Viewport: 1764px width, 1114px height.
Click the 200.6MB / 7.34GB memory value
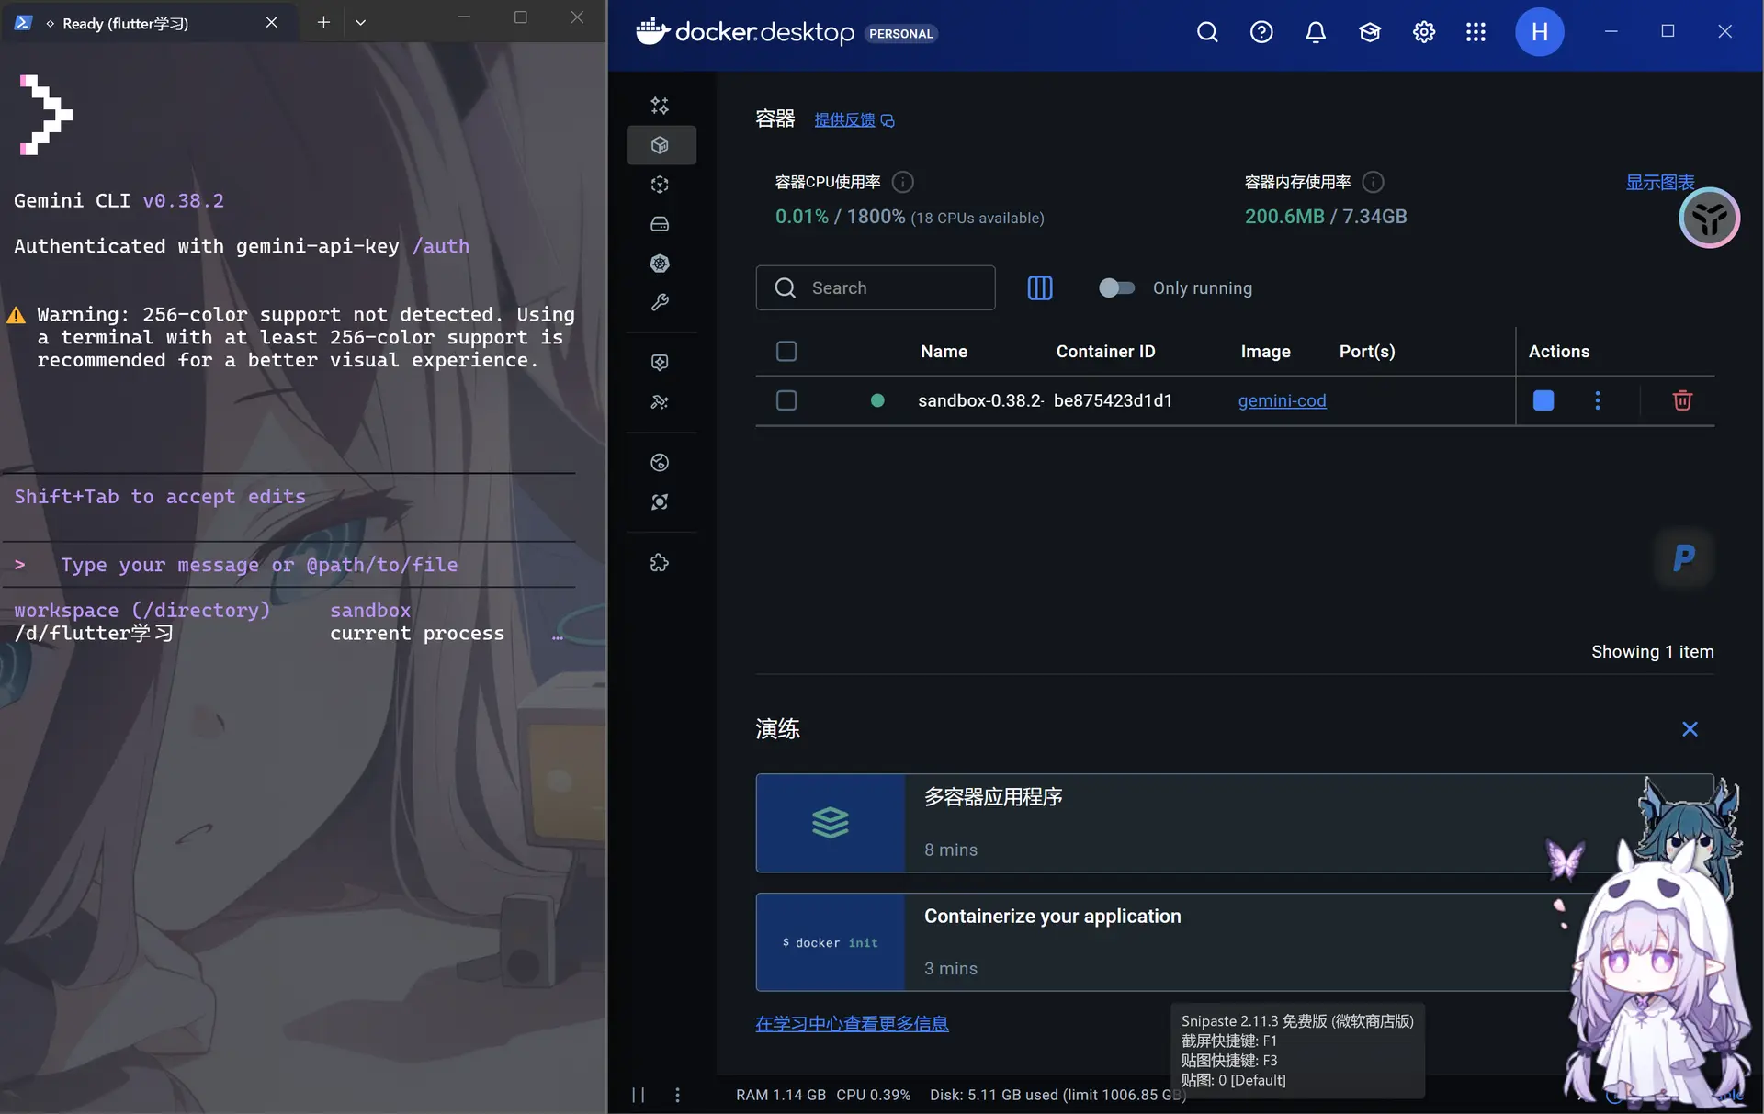tap(1326, 217)
